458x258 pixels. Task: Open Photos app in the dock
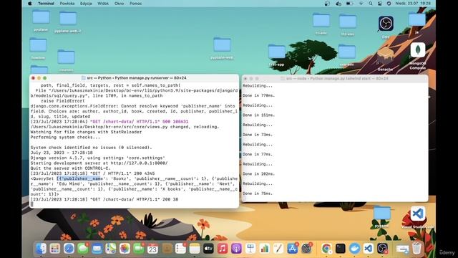tap(125, 249)
